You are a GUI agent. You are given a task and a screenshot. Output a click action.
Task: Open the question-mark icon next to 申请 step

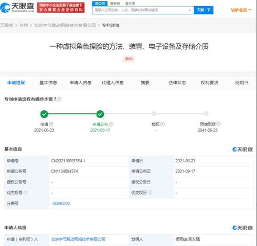click(51, 124)
